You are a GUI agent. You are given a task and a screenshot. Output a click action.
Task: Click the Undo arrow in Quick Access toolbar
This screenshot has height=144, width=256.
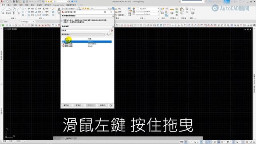pyautogui.click(x=30, y=2)
